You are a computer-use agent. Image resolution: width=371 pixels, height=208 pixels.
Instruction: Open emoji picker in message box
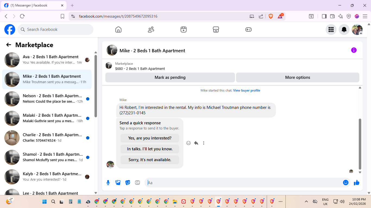point(346,183)
